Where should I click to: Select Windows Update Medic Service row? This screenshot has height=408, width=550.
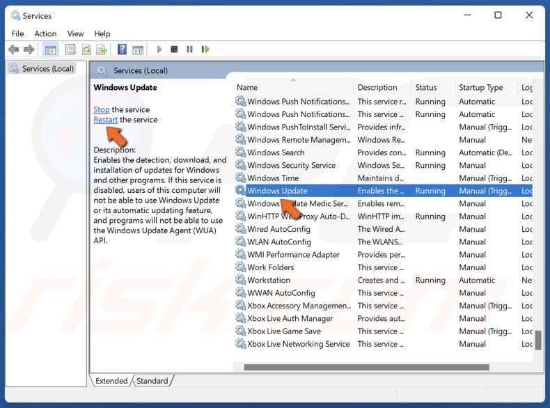tap(384, 203)
